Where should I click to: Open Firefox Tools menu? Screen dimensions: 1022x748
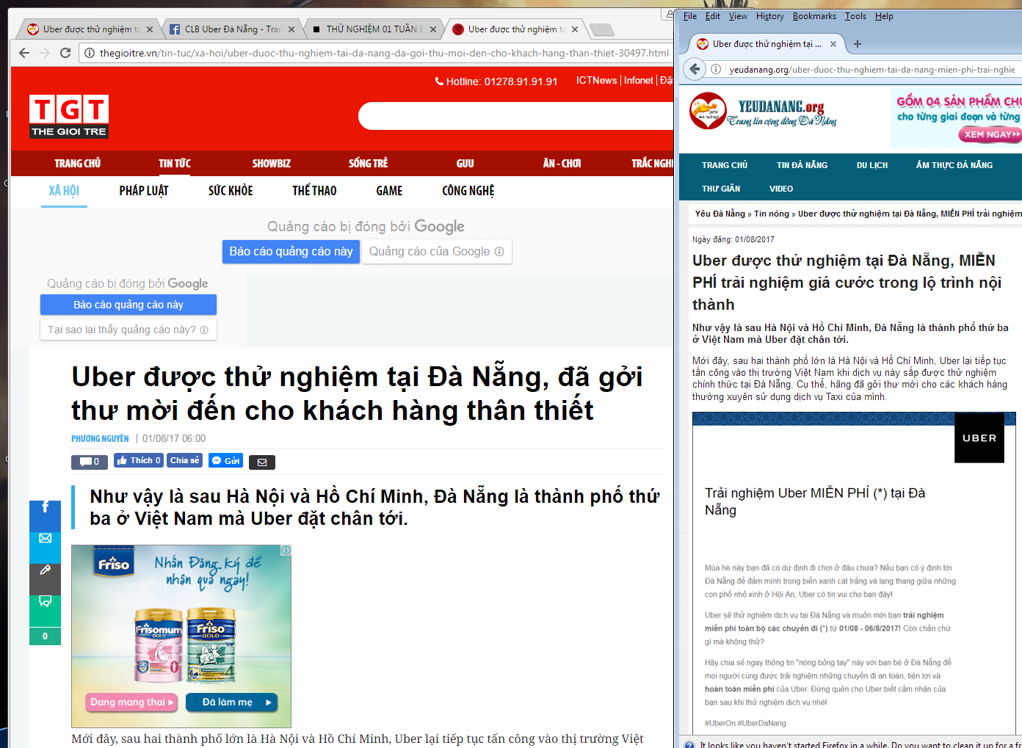coord(855,16)
